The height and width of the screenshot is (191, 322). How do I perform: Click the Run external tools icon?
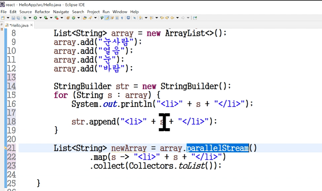[x=57, y=18]
